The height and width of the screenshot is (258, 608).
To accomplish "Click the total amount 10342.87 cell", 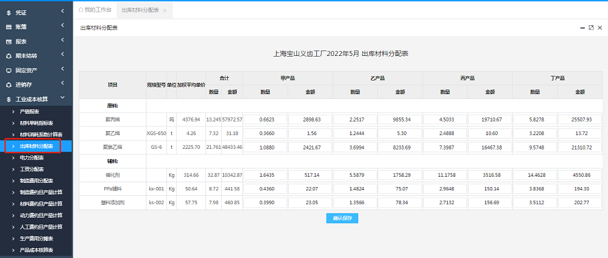I will tap(232, 175).
